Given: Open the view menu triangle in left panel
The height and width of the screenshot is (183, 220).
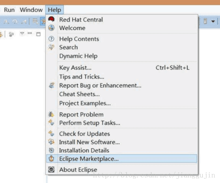Looking at the screenshot, I should point(22,33).
